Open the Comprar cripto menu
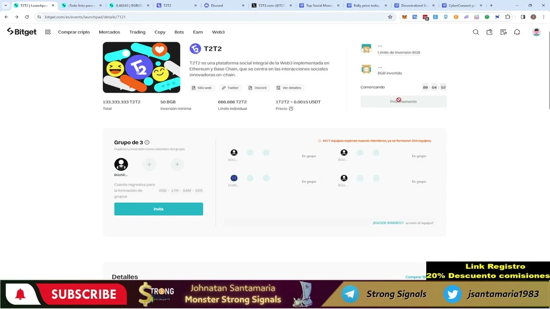This screenshot has height=309, width=550. pos(74,32)
